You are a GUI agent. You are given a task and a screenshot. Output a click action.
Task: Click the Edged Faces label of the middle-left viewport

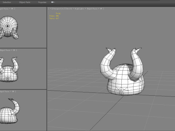pos(5,50)
